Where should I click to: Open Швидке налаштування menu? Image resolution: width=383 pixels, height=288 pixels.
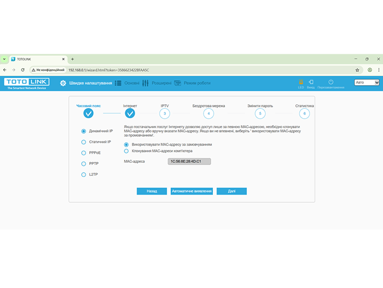click(91, 83)
